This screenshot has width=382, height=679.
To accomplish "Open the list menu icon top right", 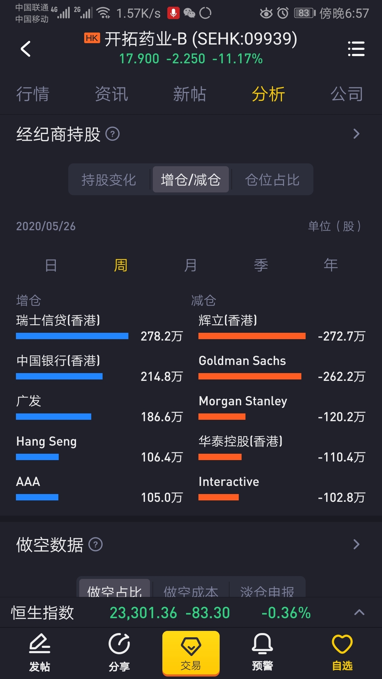I will coord(356,49).
